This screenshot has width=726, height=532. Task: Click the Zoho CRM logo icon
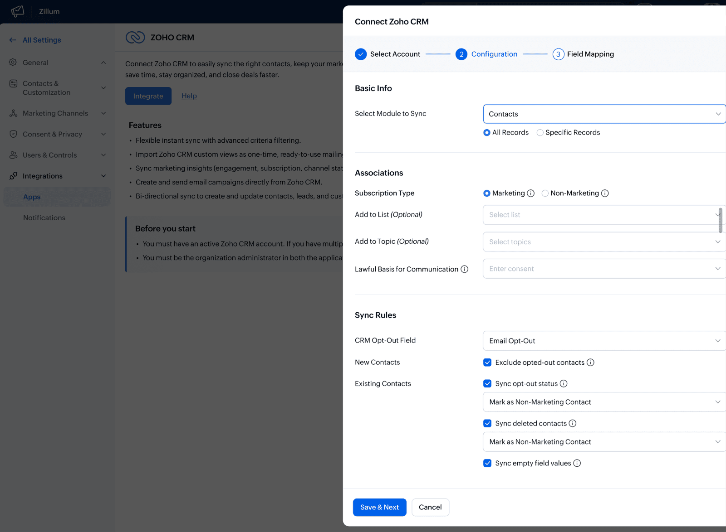pyautogui.click(x=135, y=37)
